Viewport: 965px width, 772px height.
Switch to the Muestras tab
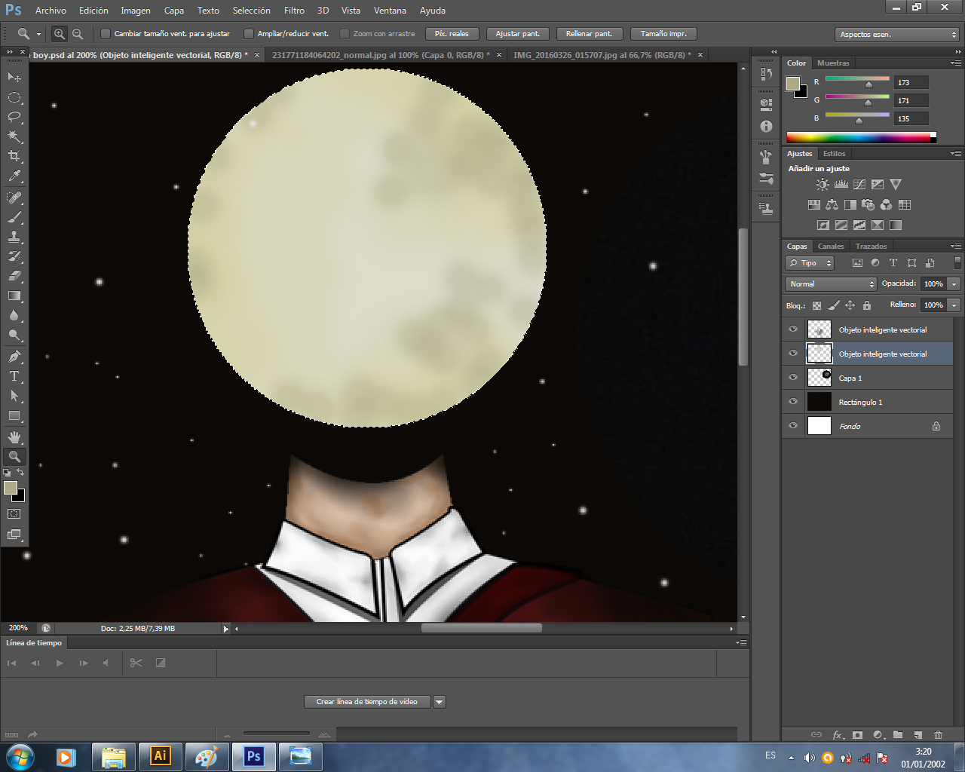[x=833, y=63]
